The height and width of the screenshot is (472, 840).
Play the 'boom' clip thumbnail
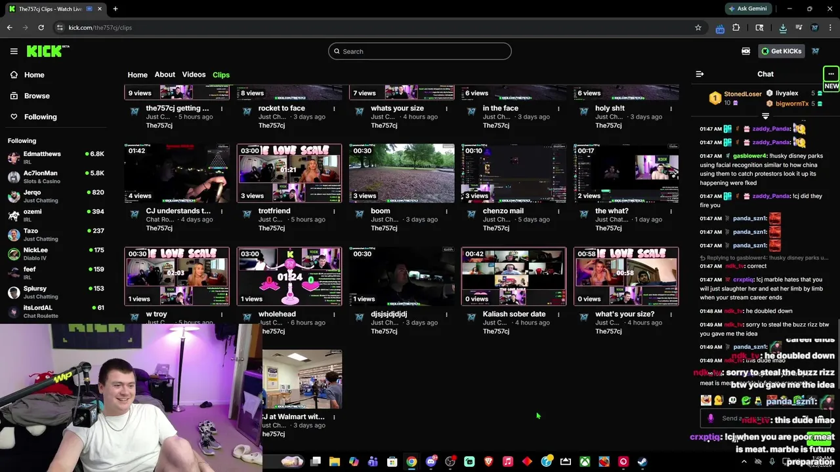(x=402, y=173)
